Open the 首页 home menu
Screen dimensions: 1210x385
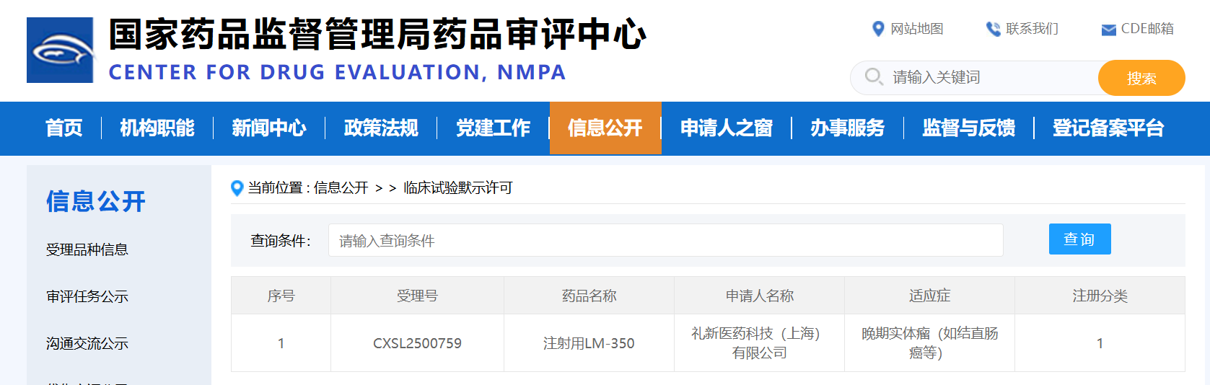[64, 128]
